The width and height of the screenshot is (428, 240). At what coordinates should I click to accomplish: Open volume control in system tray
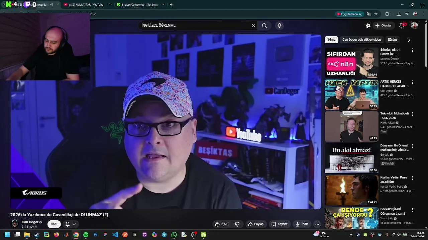pyautogui.click(x=399, y=235)
